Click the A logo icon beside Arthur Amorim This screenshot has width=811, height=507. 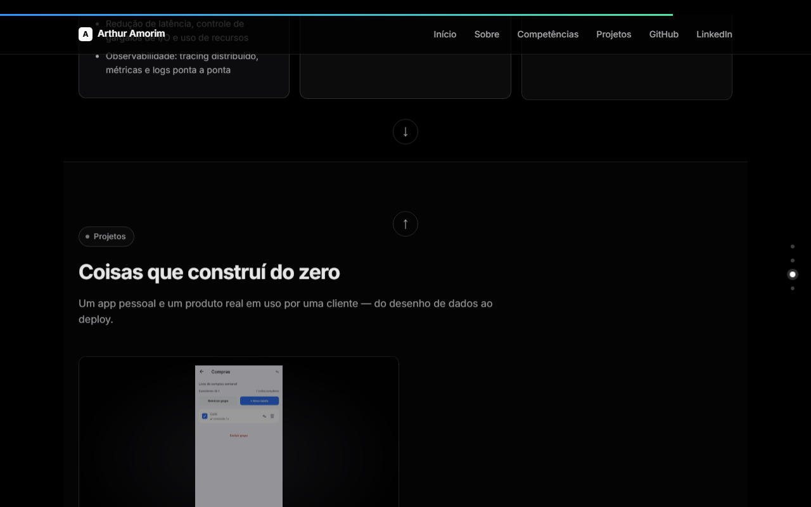tap(86, 34)
